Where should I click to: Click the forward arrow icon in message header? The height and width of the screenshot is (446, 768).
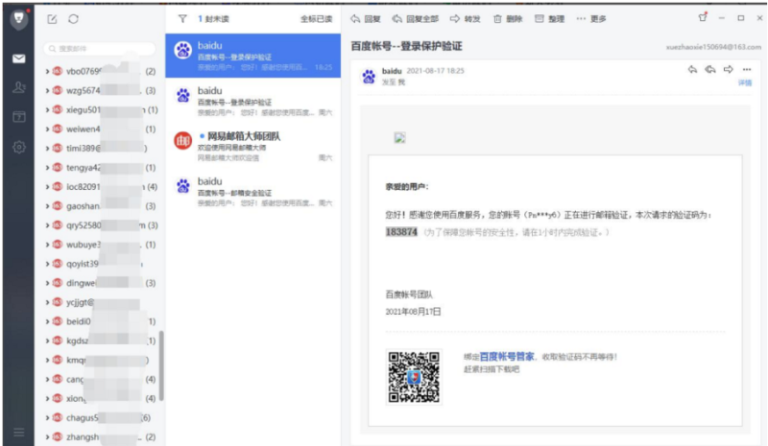point(729,69)
